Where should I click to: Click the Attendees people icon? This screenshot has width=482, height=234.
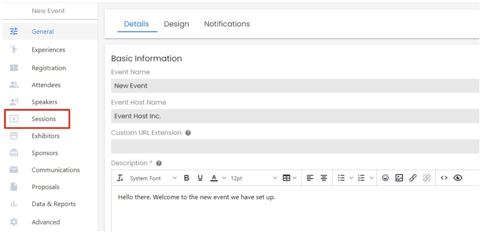coord(14,85)
